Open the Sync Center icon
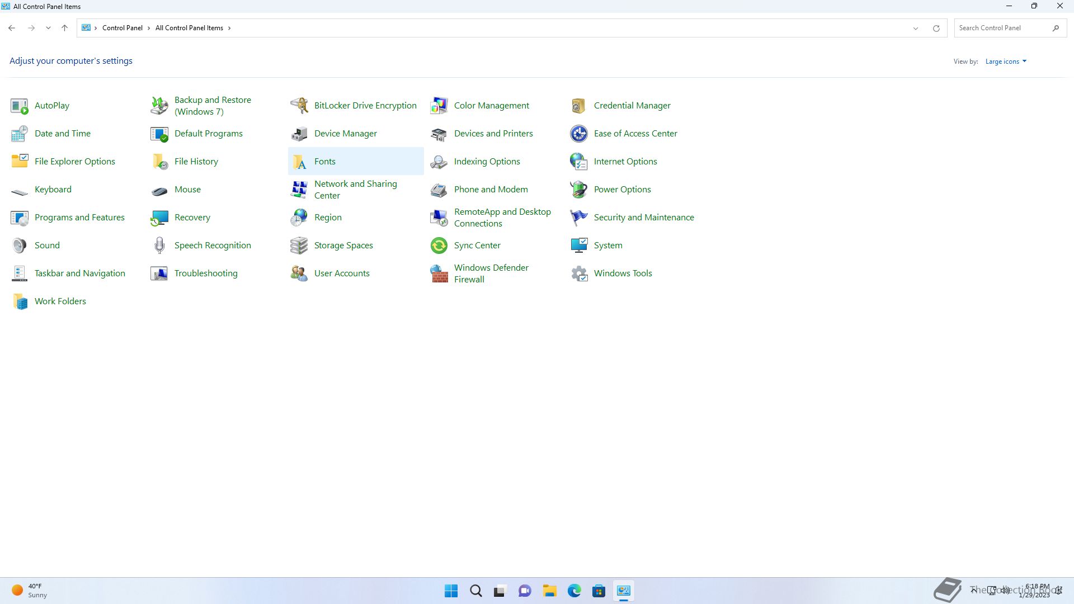This screenshot has height=604, width=1074. click(439, 246)
